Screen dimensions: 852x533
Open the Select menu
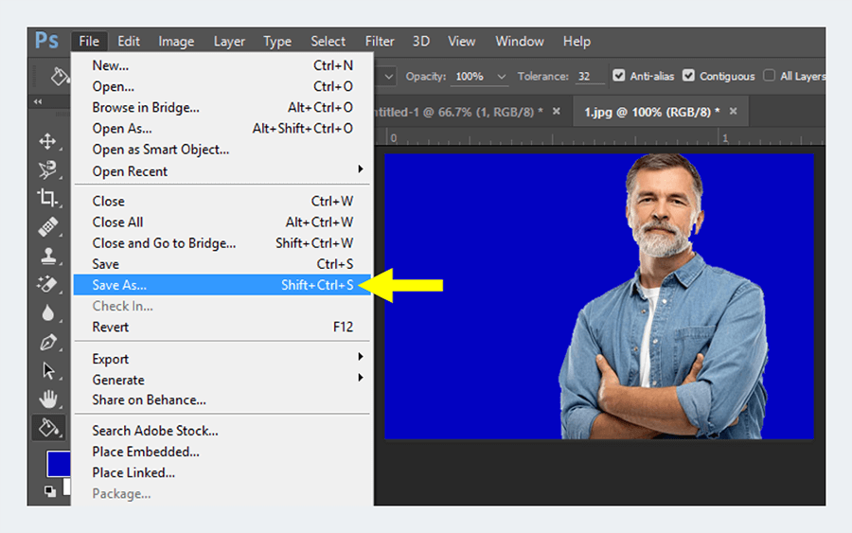[x=328, y=42]
